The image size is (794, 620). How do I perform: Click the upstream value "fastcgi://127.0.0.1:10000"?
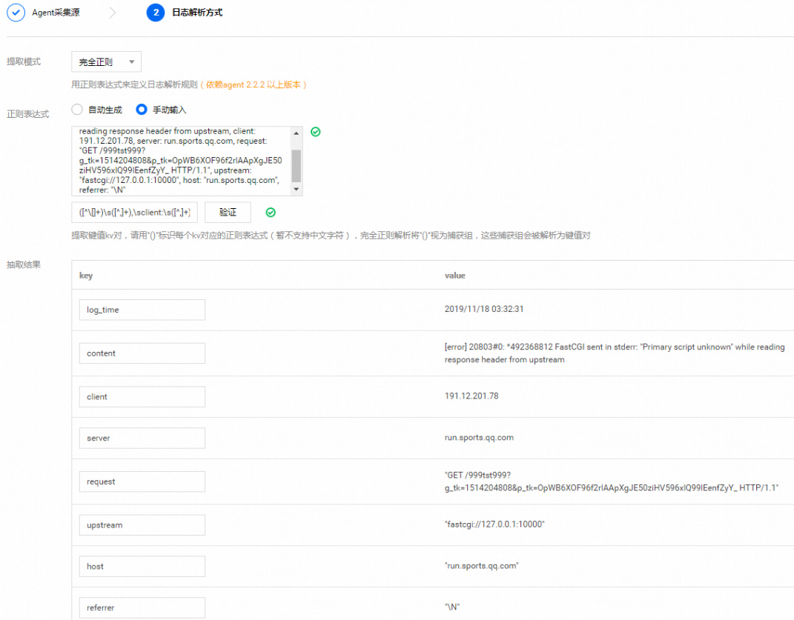point(494,524)
